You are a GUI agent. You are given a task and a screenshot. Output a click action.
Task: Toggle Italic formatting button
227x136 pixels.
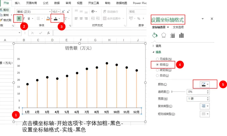pyautogui.click(x=24, y=18)
